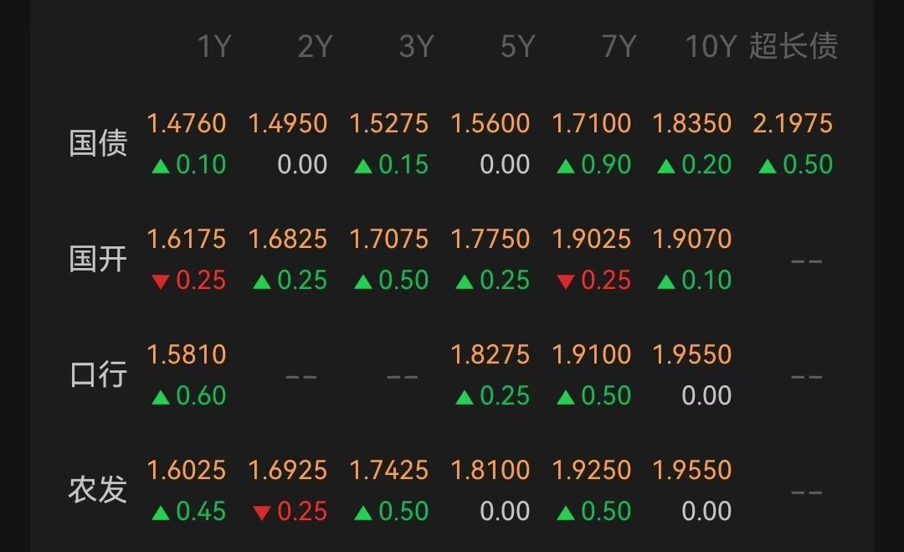
Task: Select the 超长债 column header
Action: [794, 46]
